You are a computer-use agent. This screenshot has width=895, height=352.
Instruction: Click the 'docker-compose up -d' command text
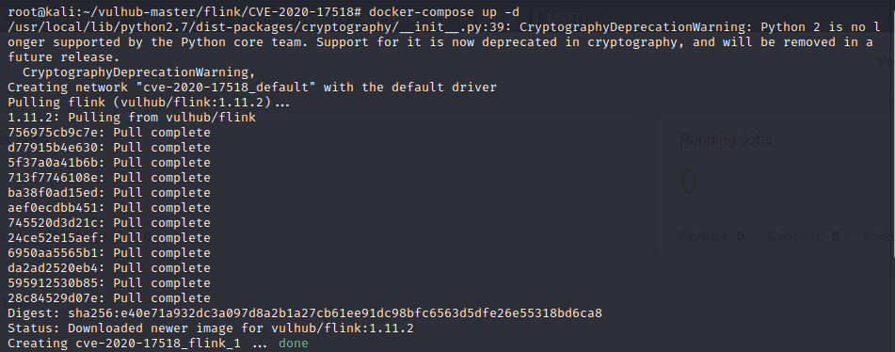444,12
